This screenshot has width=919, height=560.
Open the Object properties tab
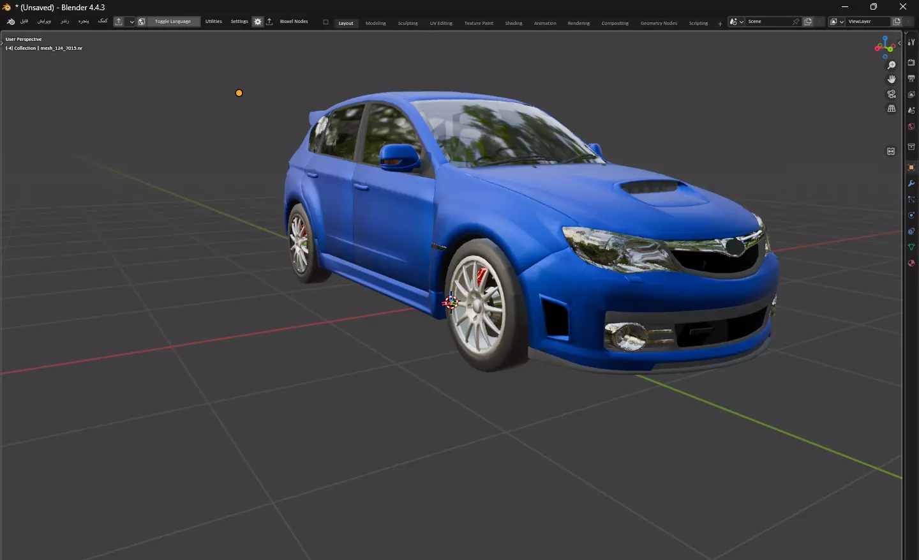click(x=911, y=167)
